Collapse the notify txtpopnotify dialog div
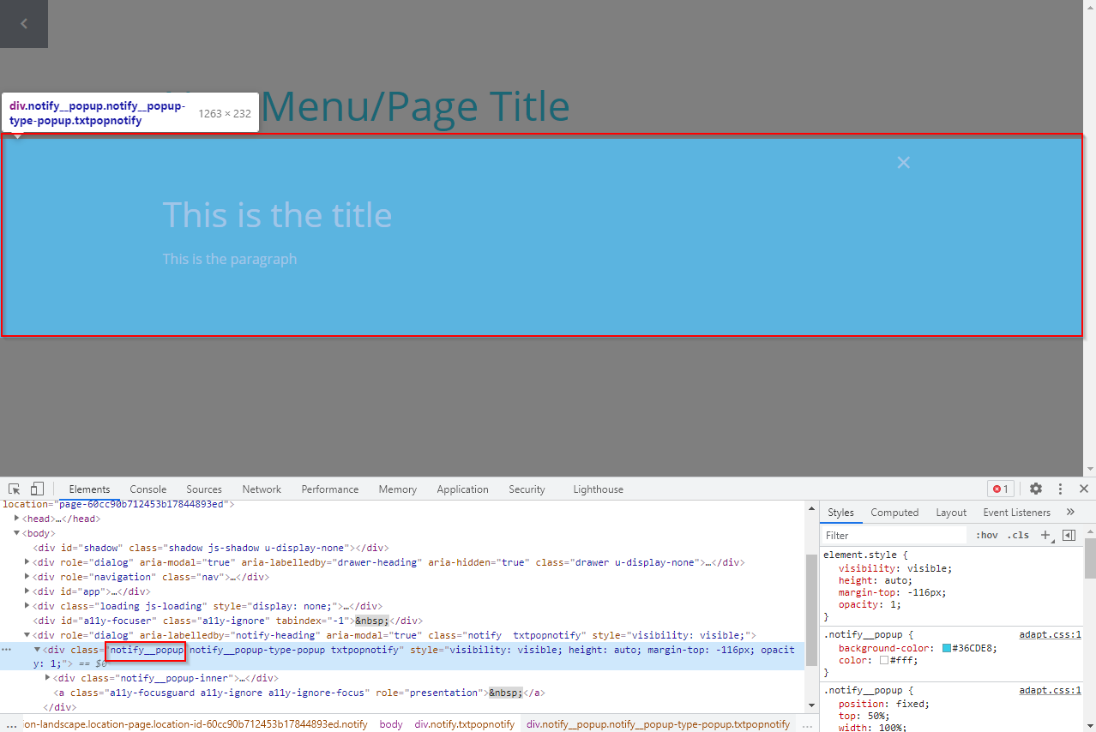This screenshot has width=1096, height=732. 28,635
